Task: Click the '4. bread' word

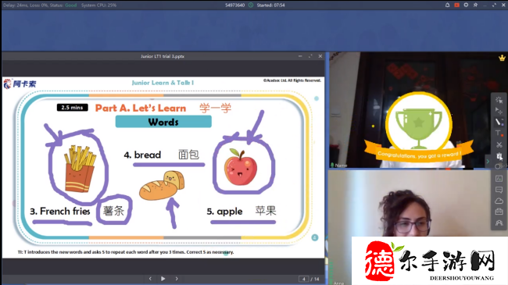Action: (x=142, y=155)
